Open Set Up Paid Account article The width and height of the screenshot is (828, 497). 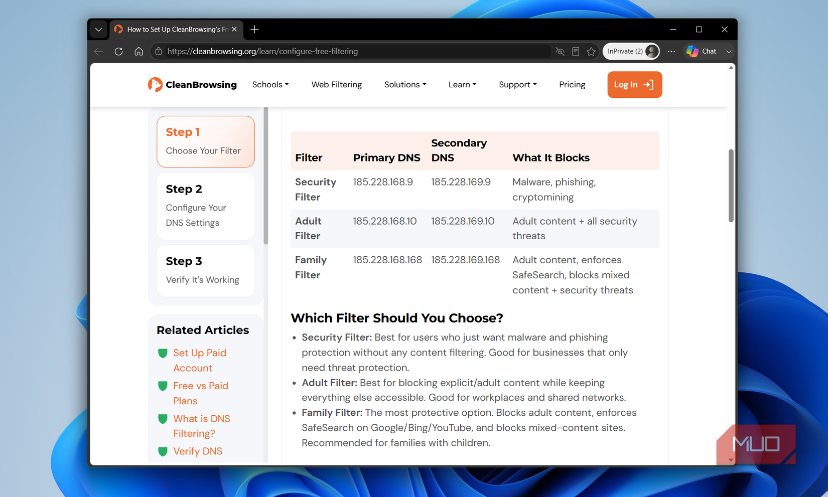200,361
